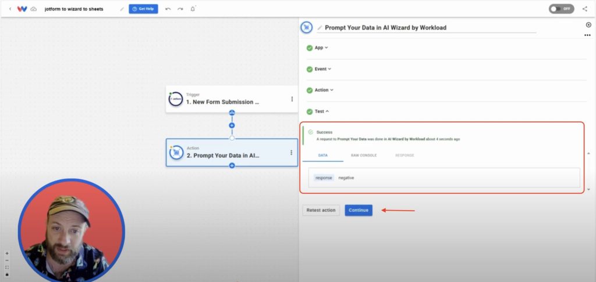
Task: Click the 'negative' response value
Action: pos(346,178)
